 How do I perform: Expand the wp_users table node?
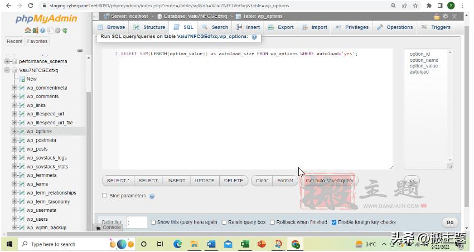(x=14, y=219)
